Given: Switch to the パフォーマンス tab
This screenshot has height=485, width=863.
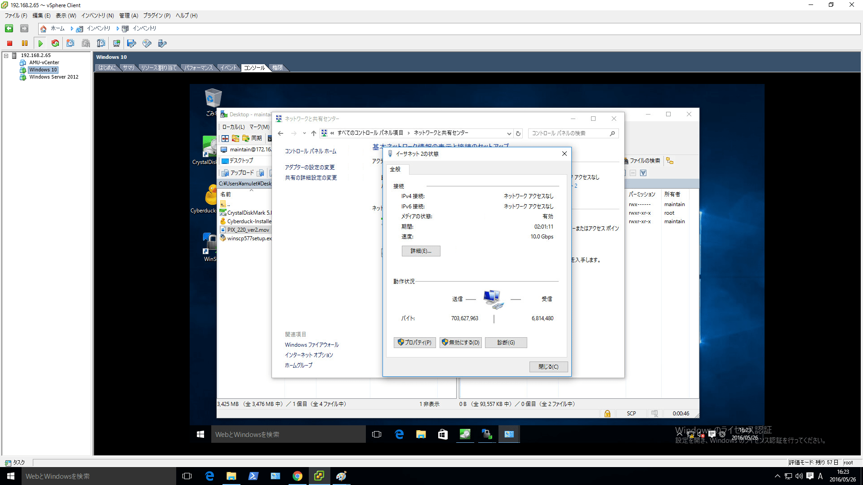Looking at the screenshot, I should point(199,68).
